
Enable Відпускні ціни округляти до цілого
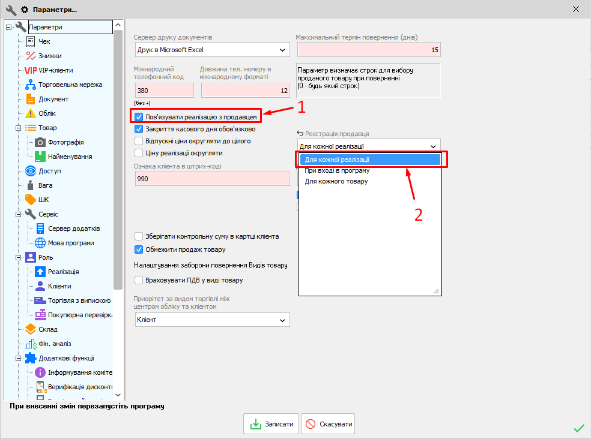tap(139, 141)
